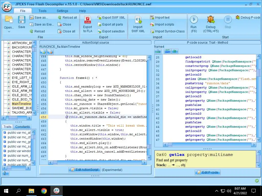Viewport: 262px width, 196px height.
Task: Open the Settings ribbon tab
Action: [62, 11]
